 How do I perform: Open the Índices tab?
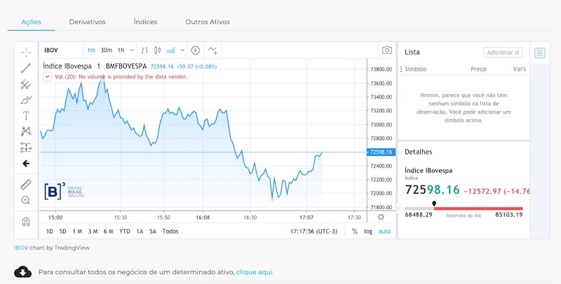click(145, 22)
